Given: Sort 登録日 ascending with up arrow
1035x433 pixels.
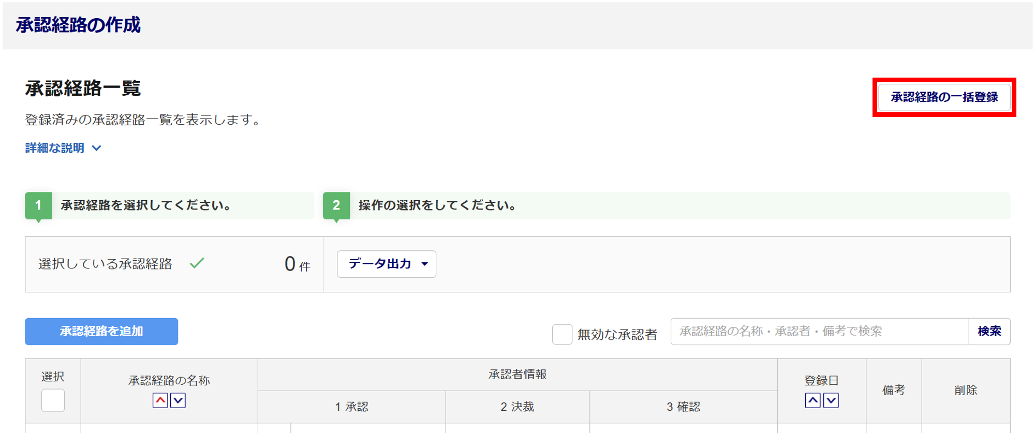Looking at the screenshot, I should coord(812,400).
